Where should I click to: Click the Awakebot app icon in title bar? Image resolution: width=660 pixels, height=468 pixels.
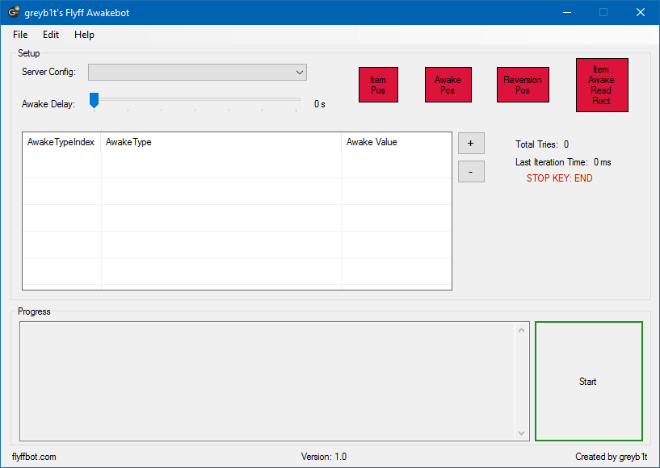click(x=14, y=12)
